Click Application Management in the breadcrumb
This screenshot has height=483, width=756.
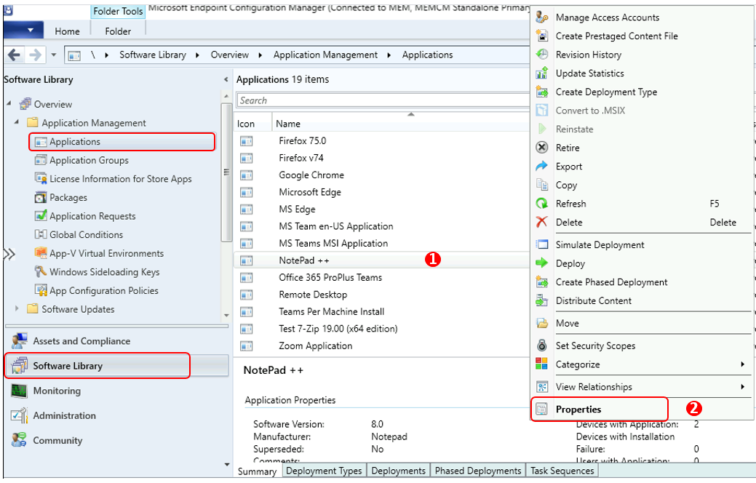click(325, 55)
